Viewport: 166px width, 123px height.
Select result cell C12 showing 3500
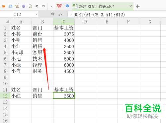64,96
